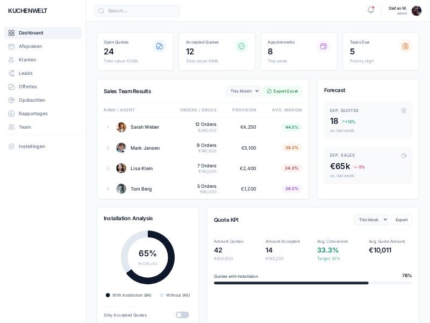
Task: Click the Quotes with Installation progress bar
Action: [x=313, y=283]
